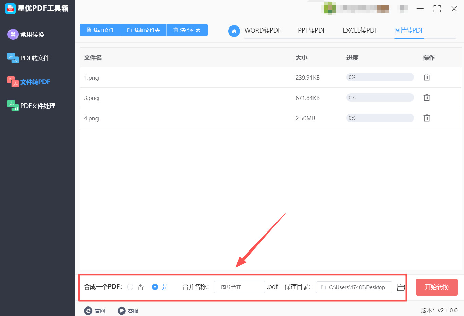
Task: Select the 4.png file name
Action: [91, 118]
